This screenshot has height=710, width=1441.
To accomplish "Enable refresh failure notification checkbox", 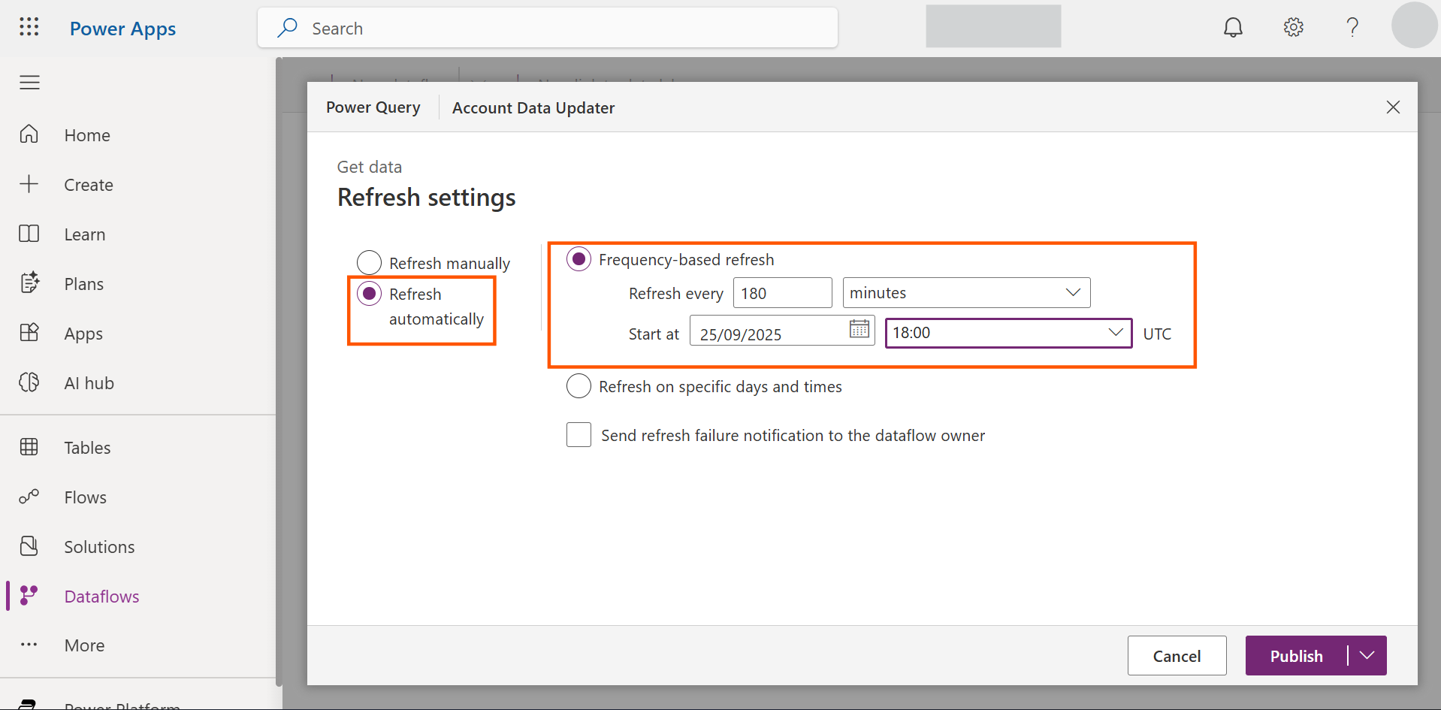I will coord(579,435).
